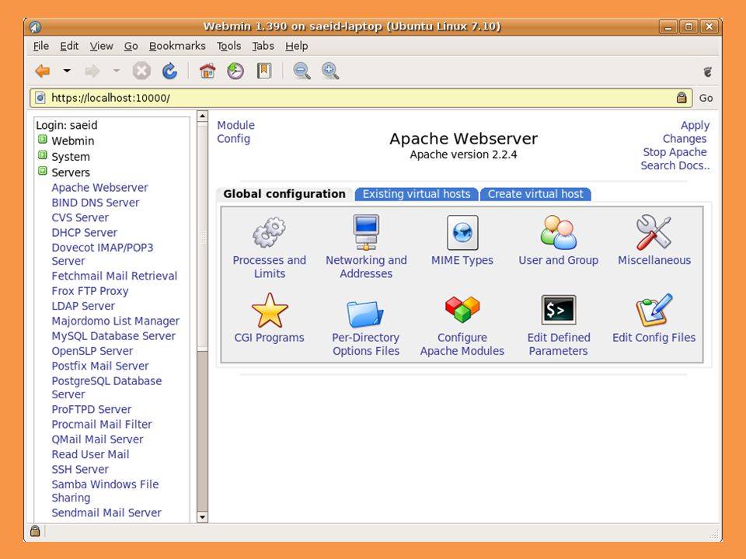Viewport: 746px width, 559px height.
Task: Expand the System category in sidebar
Action: (x=43, y=155)
